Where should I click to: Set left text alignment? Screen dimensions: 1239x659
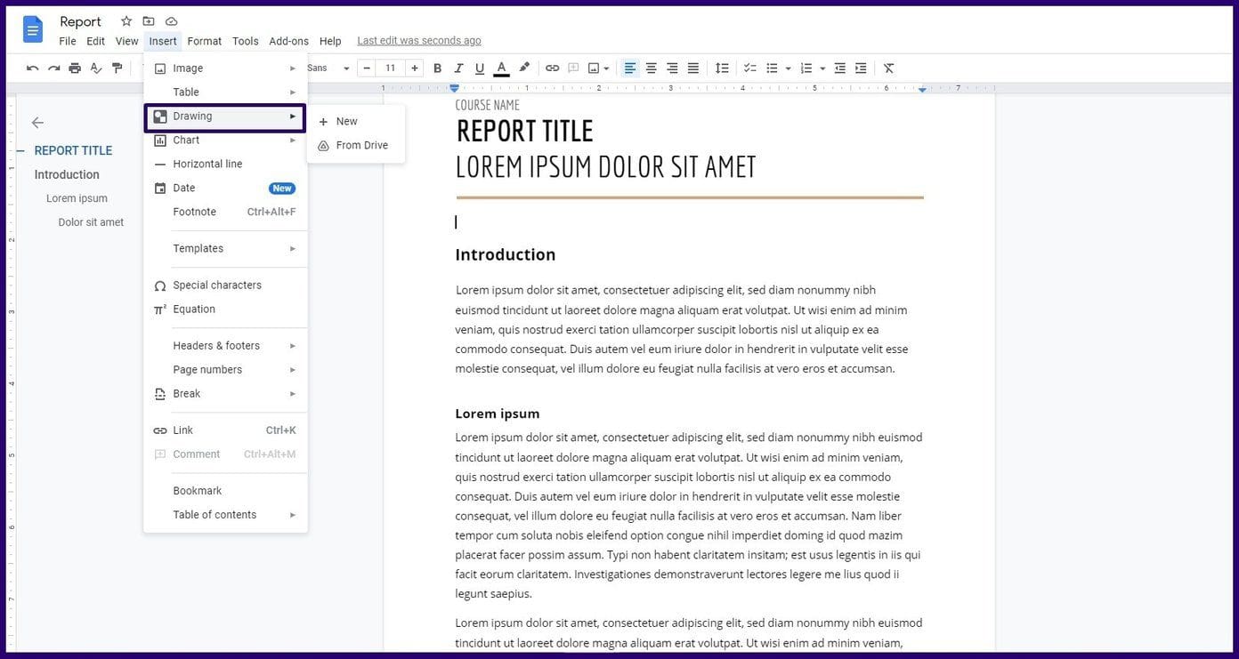click(630, 68)
